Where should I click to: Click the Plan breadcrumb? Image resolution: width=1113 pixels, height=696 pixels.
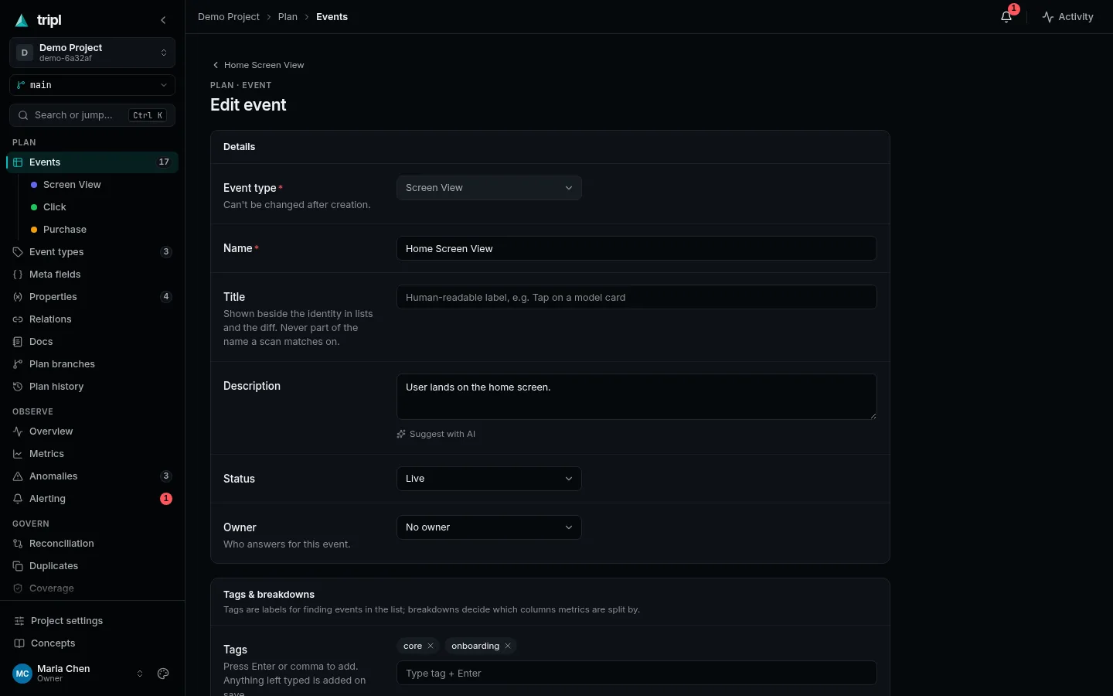288,17
